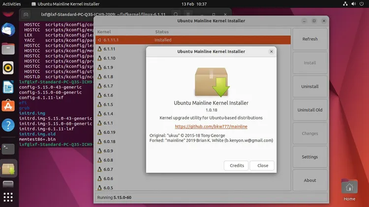369x207 pixels.
Task: Open the github.com/bkw777/mainline link
Action: click(x=211, y=126)
